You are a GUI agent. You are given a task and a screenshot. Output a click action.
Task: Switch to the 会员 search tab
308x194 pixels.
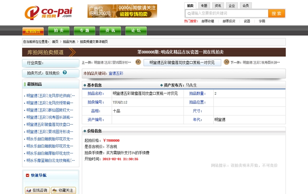245,6
